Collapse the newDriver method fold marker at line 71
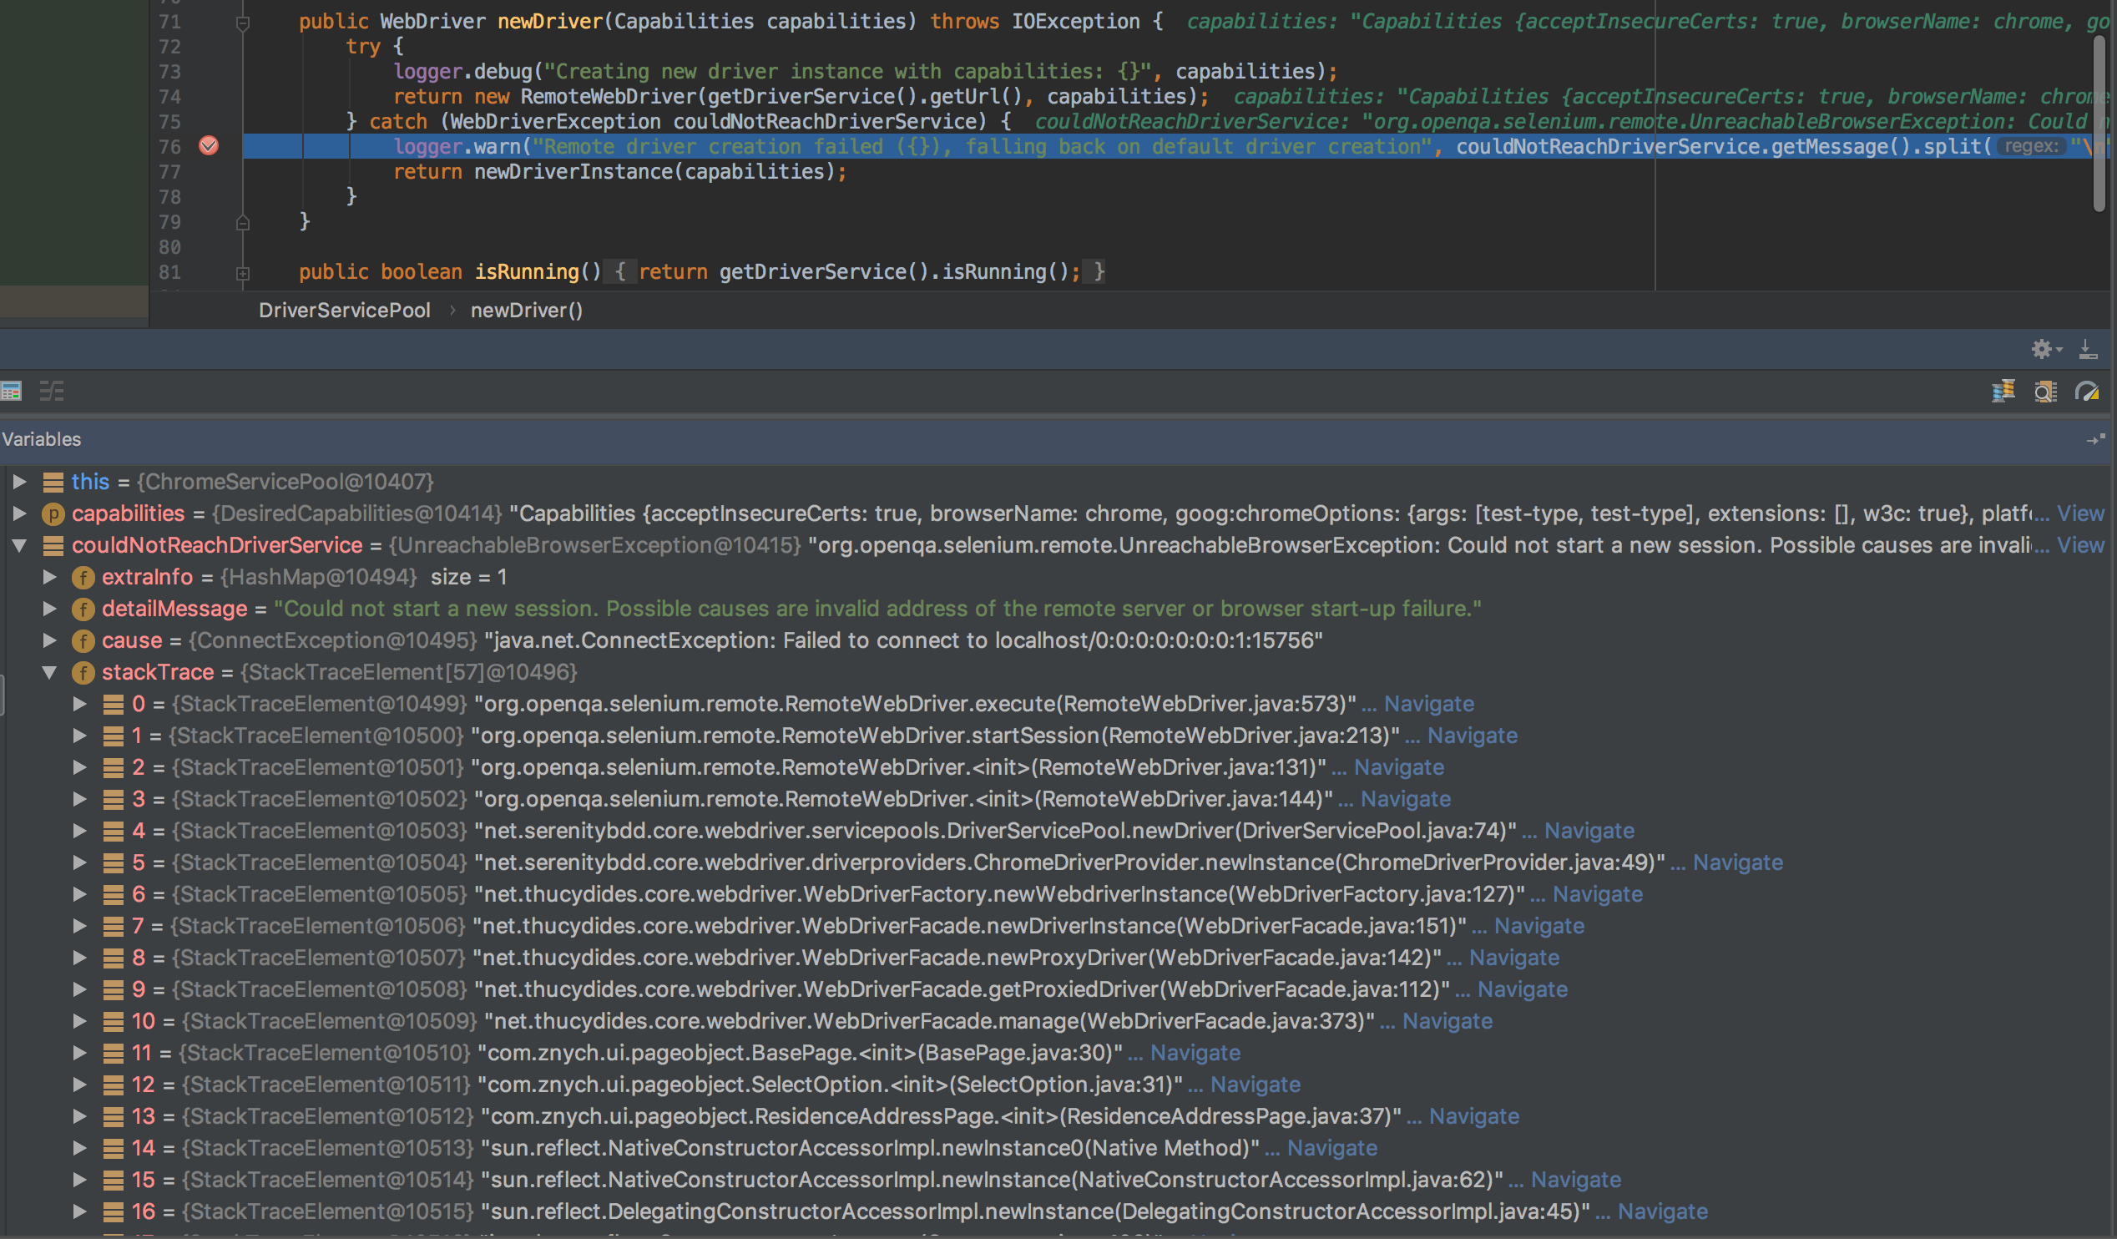This screenshot has width=2117, height=1239. [243, 23]
